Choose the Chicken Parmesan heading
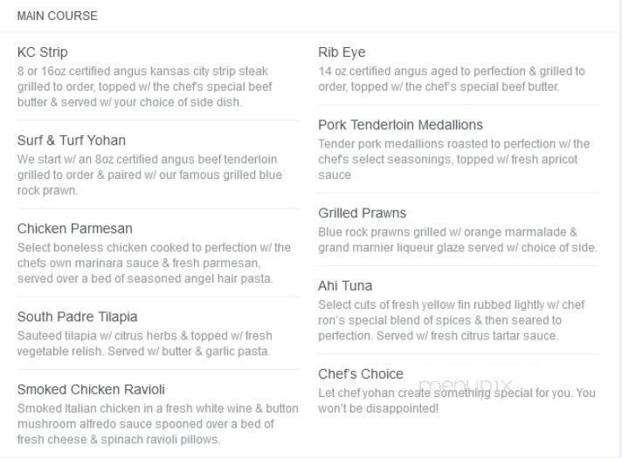 (75, 229)
